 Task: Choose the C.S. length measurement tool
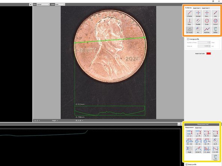pos(215,150)
